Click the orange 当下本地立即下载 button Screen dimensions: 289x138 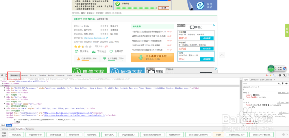pos(152,57)
